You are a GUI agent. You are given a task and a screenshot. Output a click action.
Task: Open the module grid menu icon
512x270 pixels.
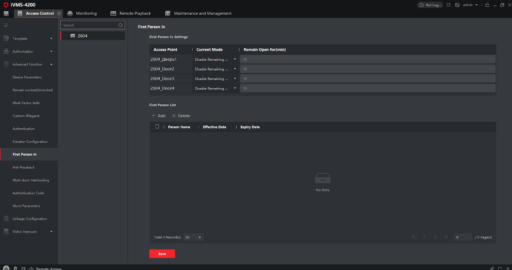pos(6,13)
